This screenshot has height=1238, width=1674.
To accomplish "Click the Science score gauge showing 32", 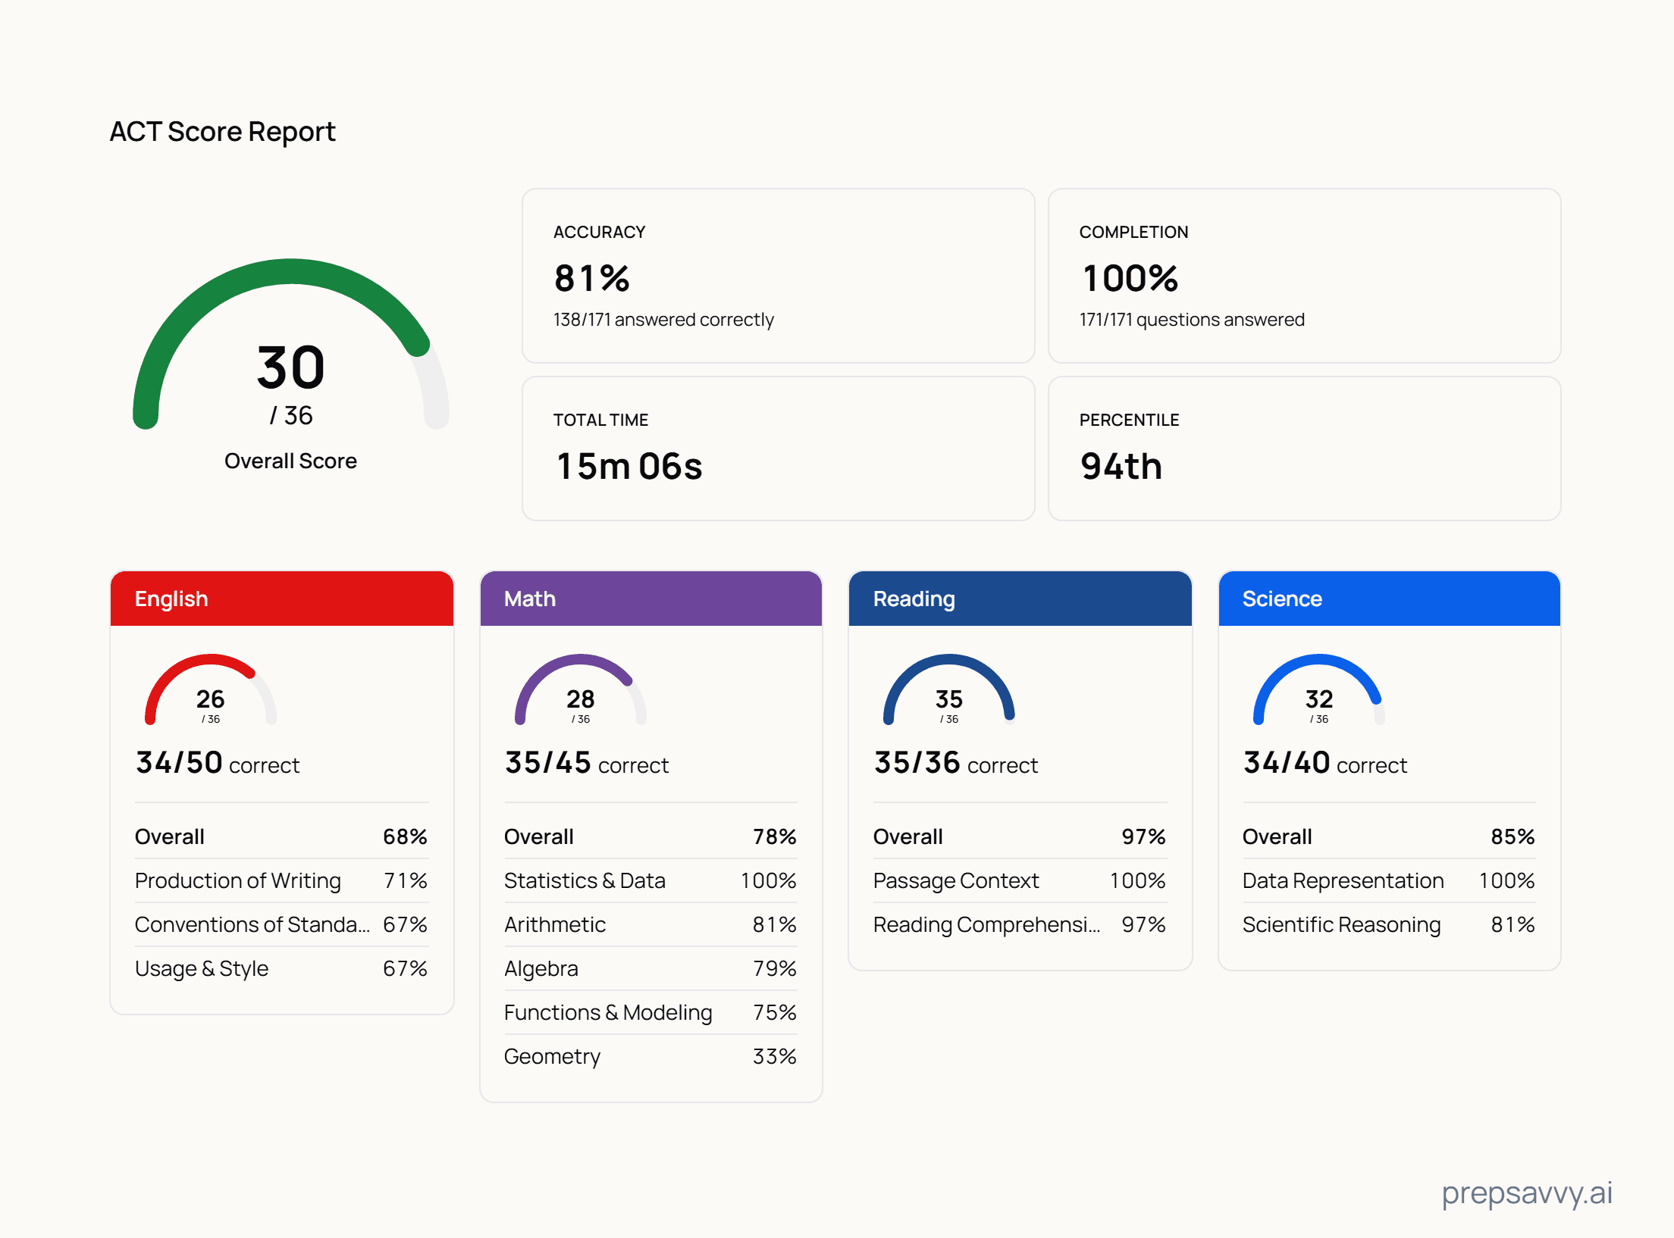I will [1319, 689].
